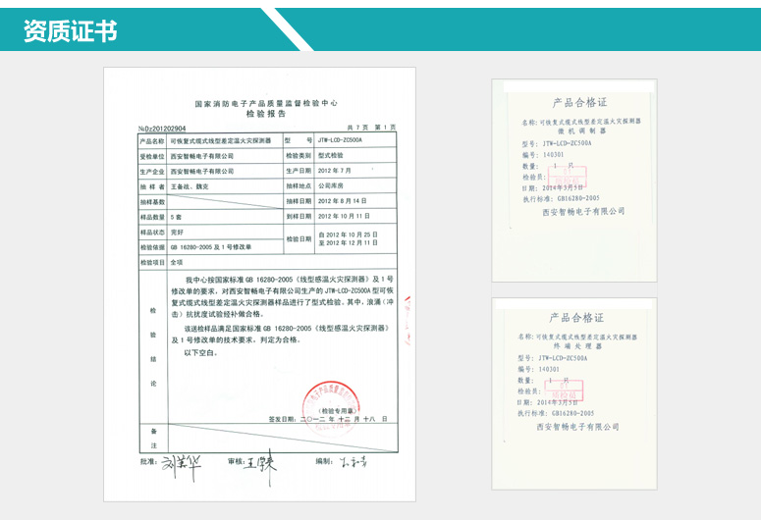
Task: Click the 产品合格证 heading on the upper certificate
Action: (x=579, y=101)
